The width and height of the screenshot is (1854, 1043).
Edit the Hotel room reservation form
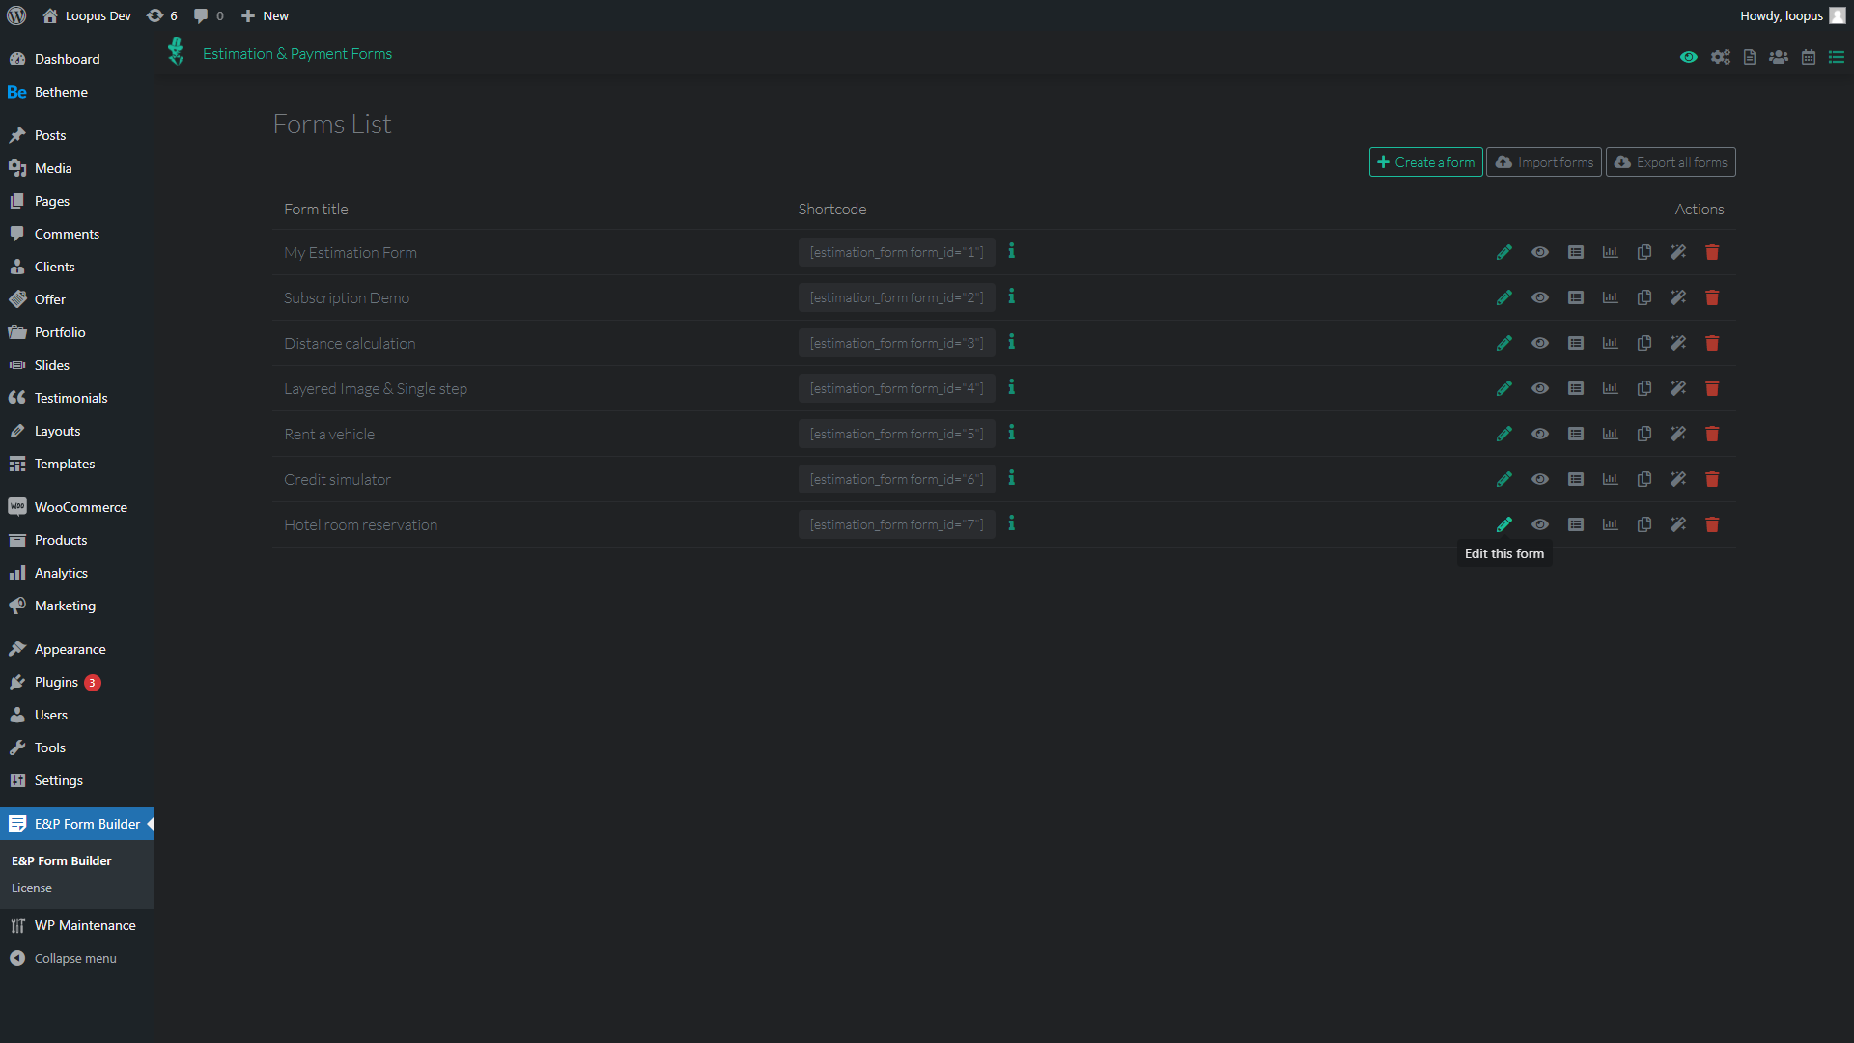point(1503,524)
